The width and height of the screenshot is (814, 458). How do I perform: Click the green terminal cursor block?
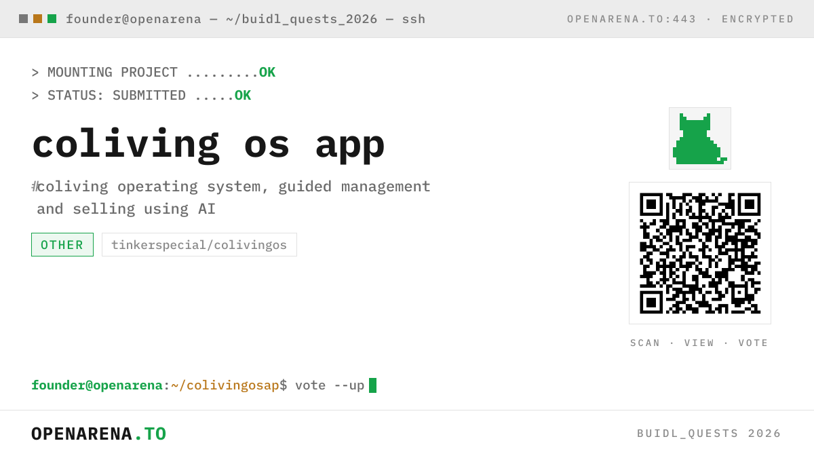372,385
